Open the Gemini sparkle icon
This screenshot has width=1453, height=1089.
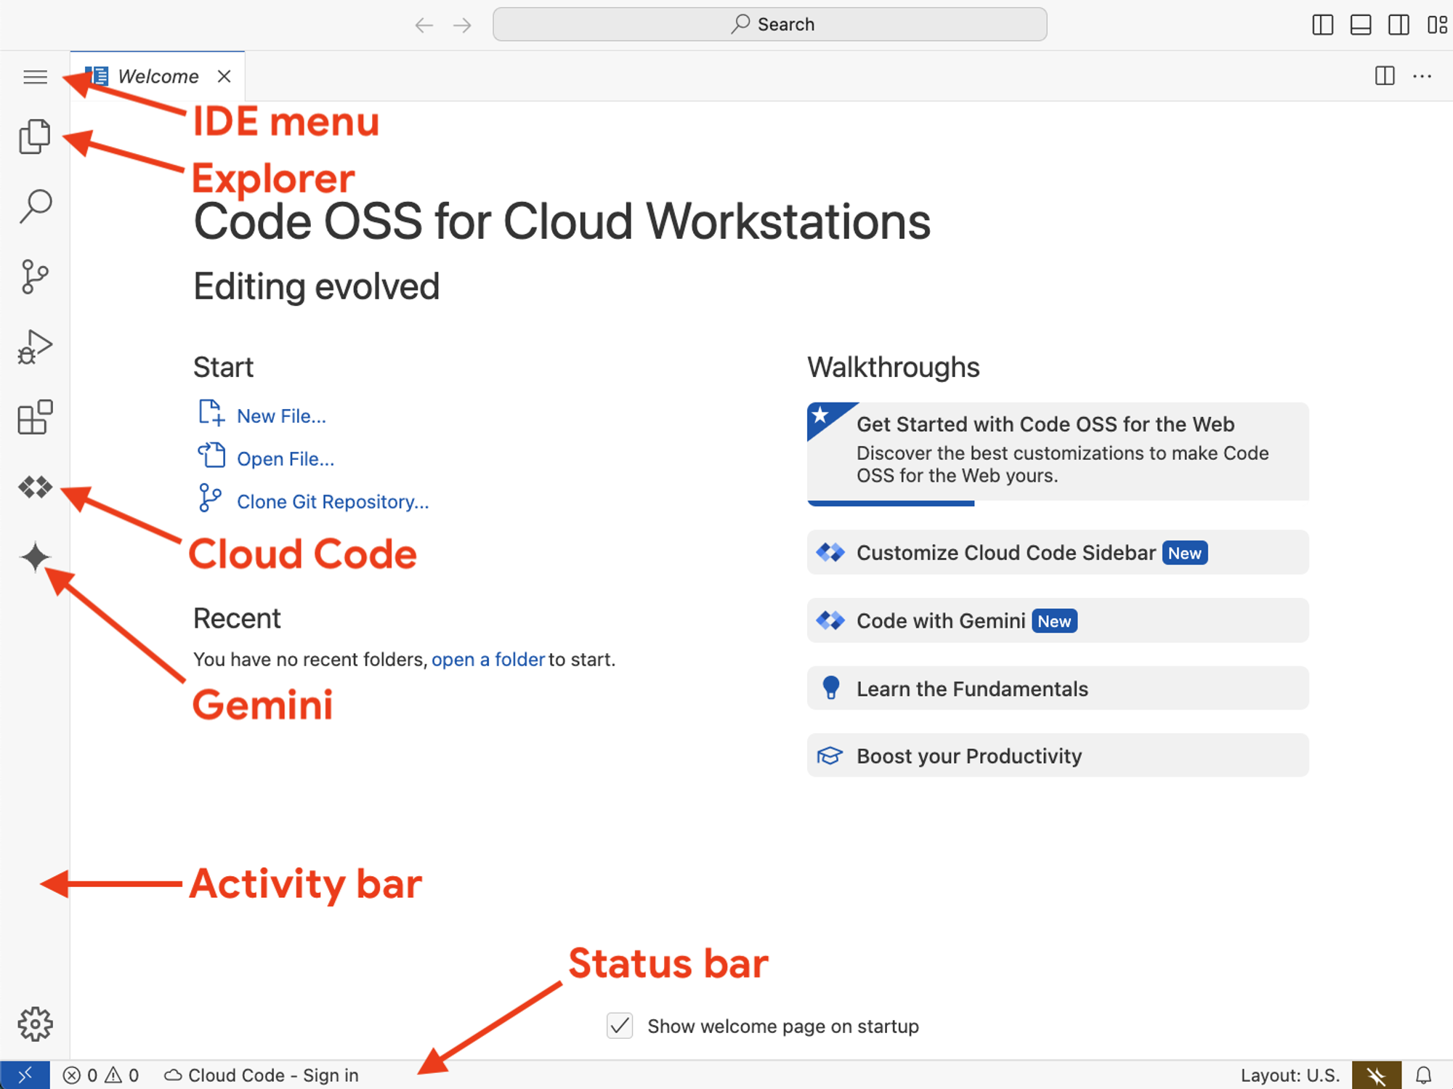pyautogui.click(x=34, y=557)
